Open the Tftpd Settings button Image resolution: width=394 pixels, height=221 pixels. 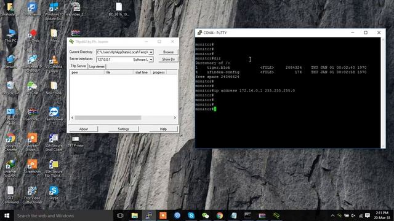click(x=123, y=129)
